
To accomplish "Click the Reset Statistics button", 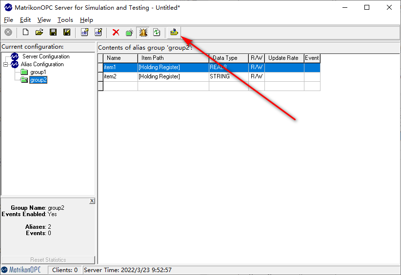I will click(x=48, y=260).
